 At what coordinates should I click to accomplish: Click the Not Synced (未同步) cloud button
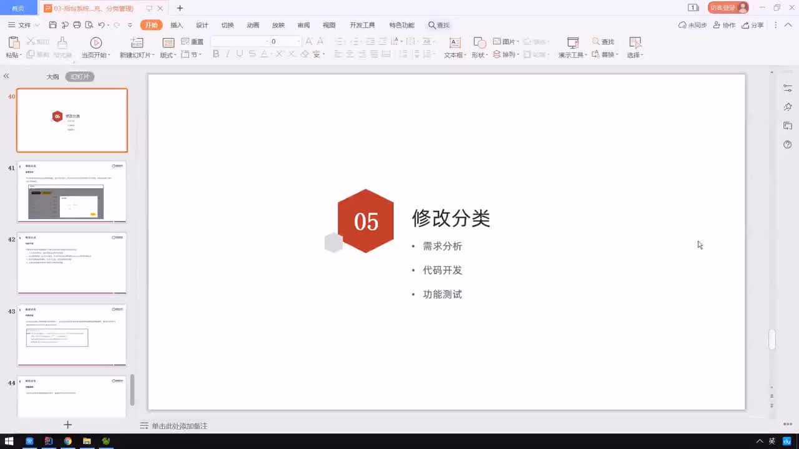point(692,25)
